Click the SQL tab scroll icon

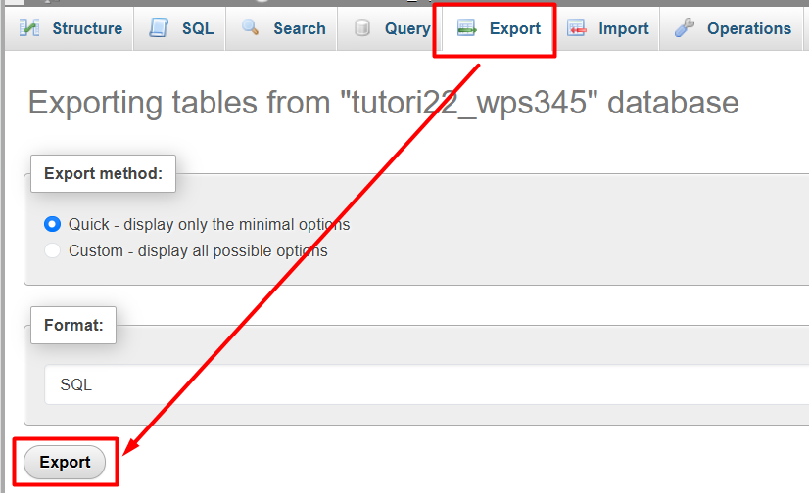(x=159, y=27)
